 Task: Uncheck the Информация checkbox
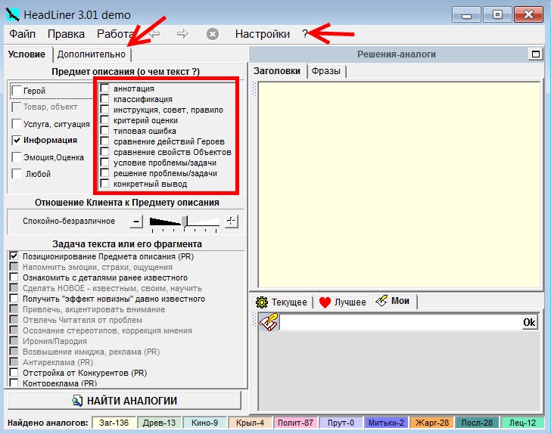point(17,140)
